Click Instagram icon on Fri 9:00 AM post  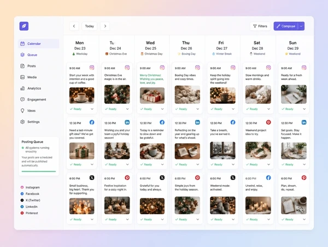coord(233,68)
